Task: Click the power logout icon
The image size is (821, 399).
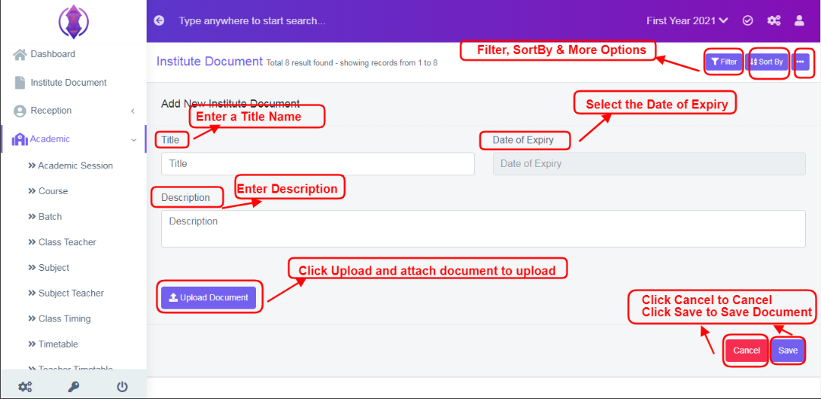Action: (x=122, y=387)
